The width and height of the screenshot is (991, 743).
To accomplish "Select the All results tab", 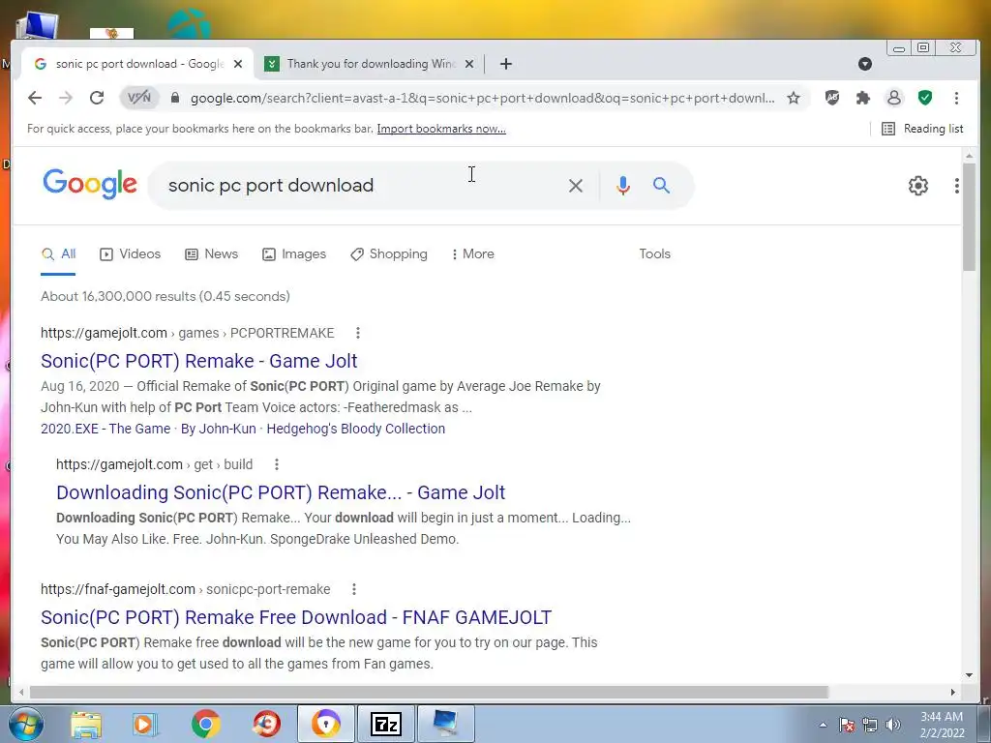I will (x=58, y=254).
